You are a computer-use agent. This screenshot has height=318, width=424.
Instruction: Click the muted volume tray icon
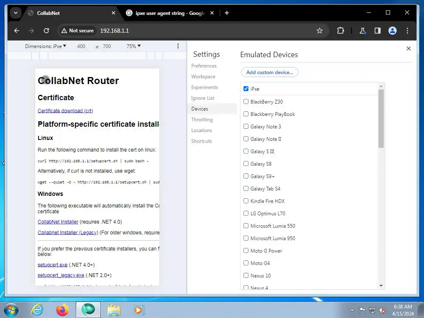pyautogui.click(x=382, y=310)
